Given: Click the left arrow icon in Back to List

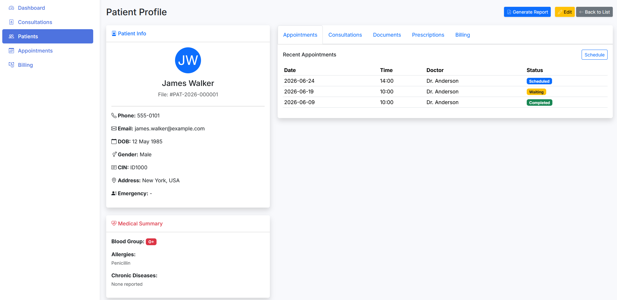Looking at the screenshot, I should [x=581, y=12].
